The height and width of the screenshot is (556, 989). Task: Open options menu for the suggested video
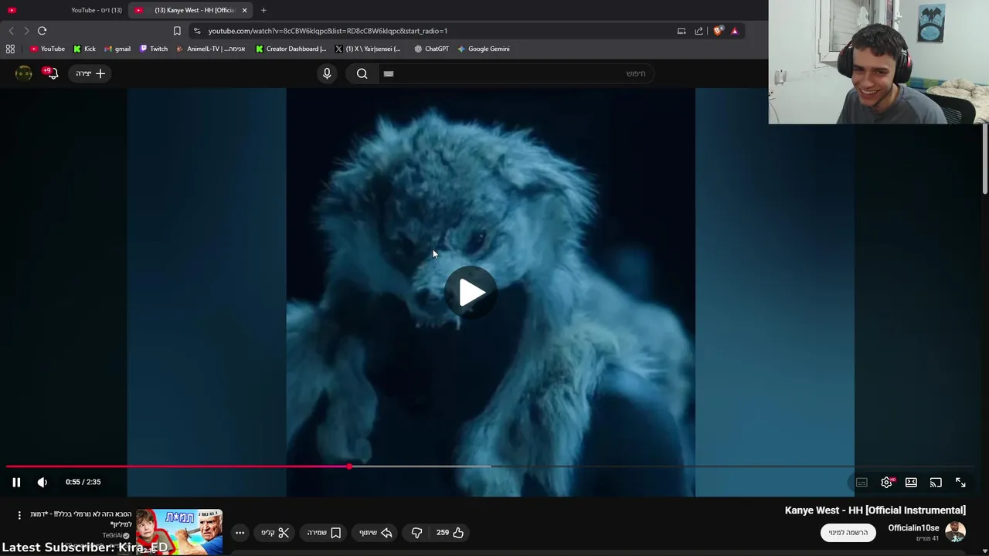19,515
